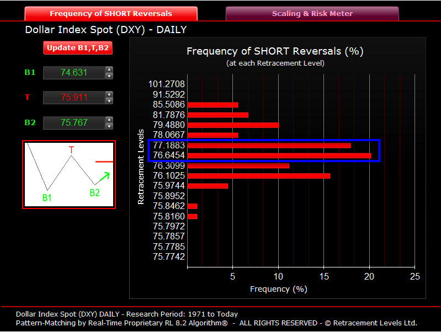This screenshot has width=441, height=332.
Task: Click the B1 value down arrow
Action: [x=109, y=76]
